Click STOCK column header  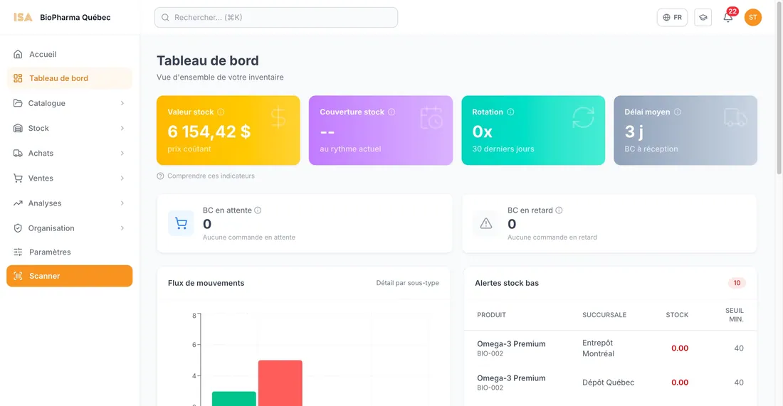pos(677,315)
